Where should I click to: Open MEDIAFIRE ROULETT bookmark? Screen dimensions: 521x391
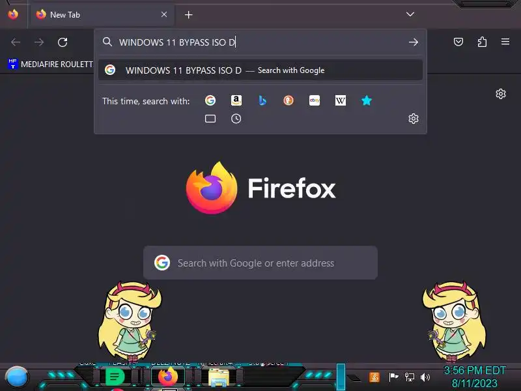50,63
